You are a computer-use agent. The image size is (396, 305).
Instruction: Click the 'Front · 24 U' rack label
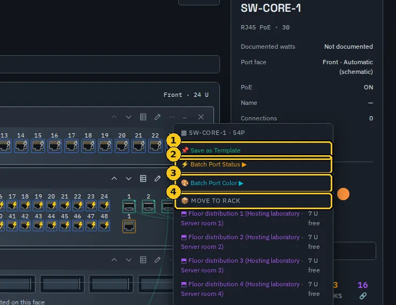(x=186, y=95)
